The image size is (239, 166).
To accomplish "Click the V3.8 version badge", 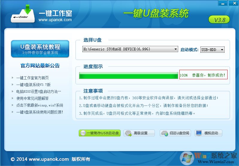I will point(219,20).
